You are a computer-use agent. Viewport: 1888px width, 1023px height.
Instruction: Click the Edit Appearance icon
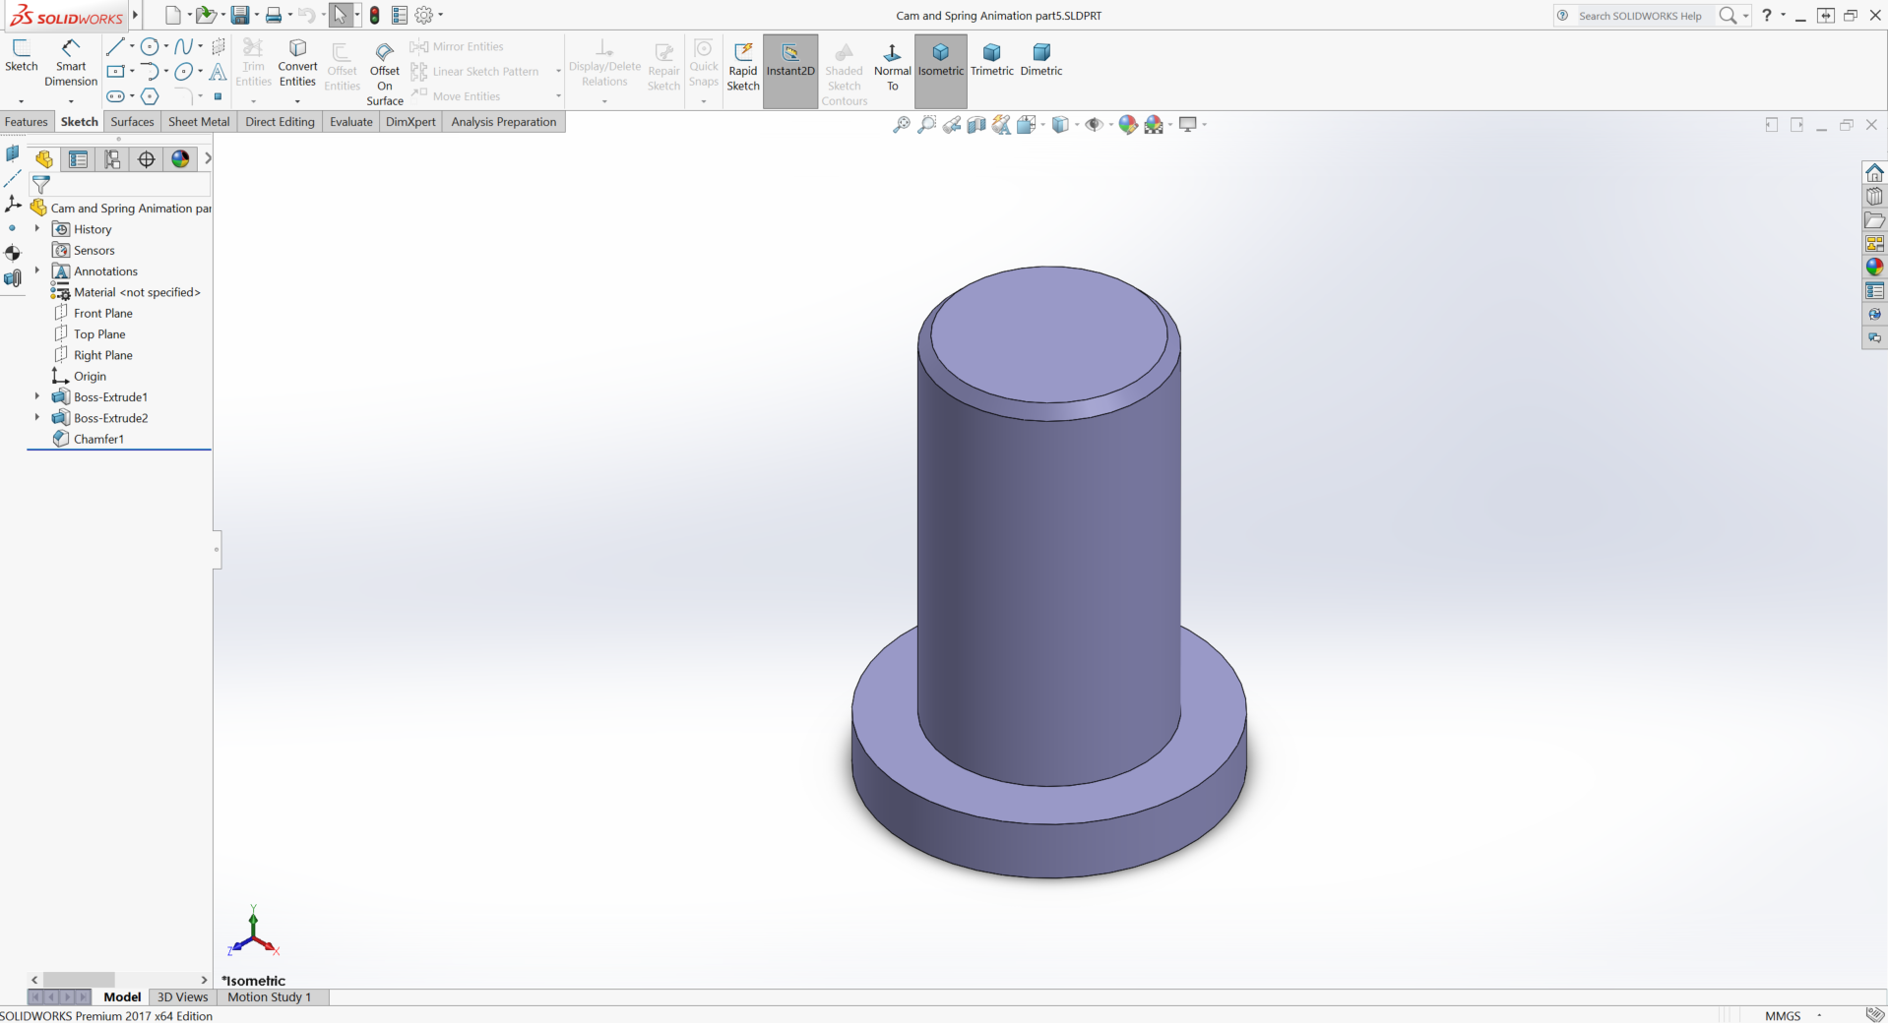(1128, 125)
